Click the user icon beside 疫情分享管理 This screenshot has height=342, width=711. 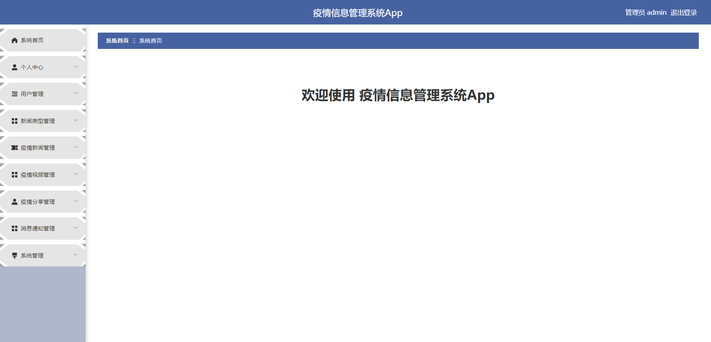tap(14, 201)
